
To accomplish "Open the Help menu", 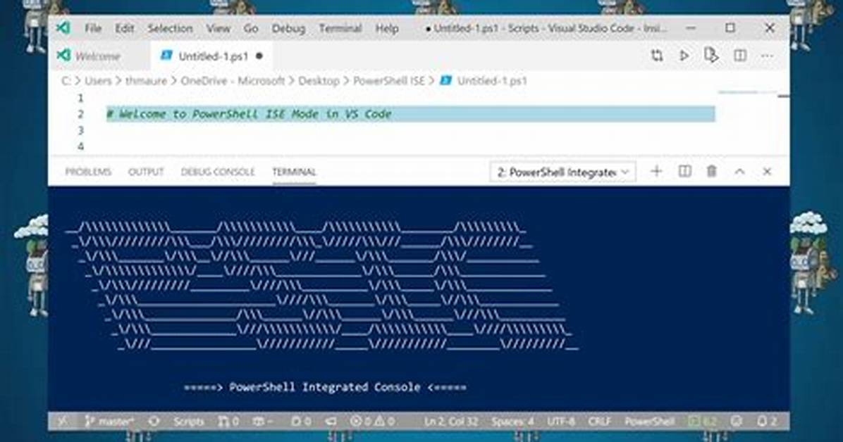I will click(x=386, y=28).
